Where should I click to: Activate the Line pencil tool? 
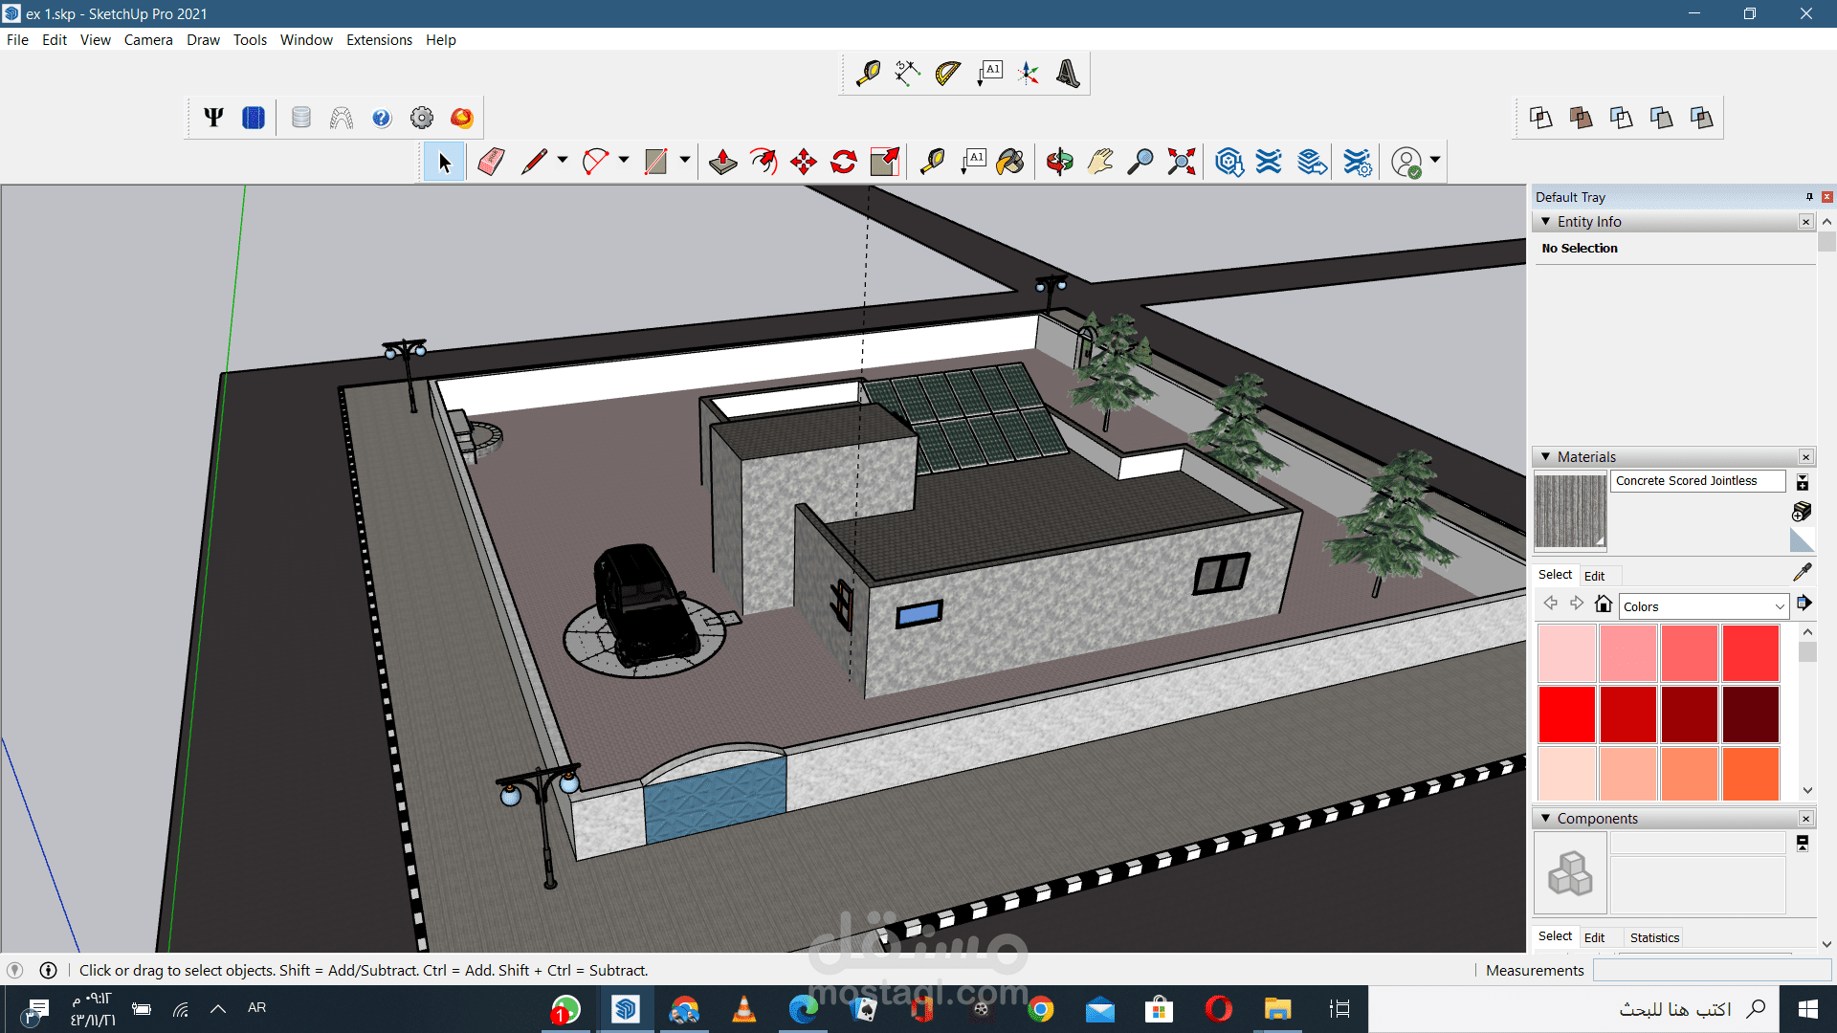[x=534, y=162]
